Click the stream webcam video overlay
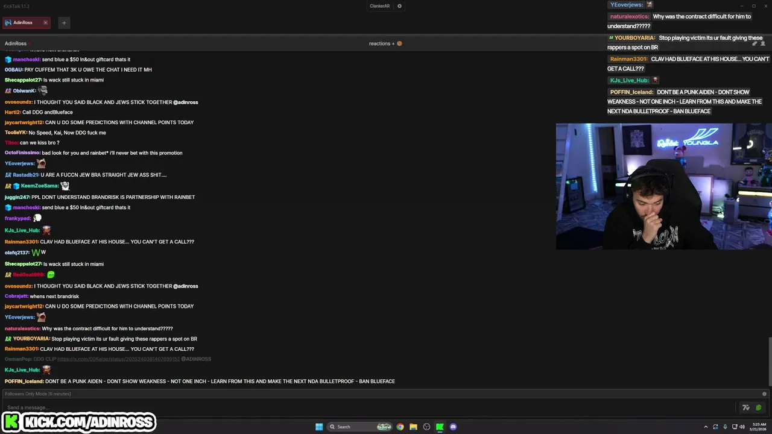Viewport: 772px width, 434px height. (x=663, y=186)
